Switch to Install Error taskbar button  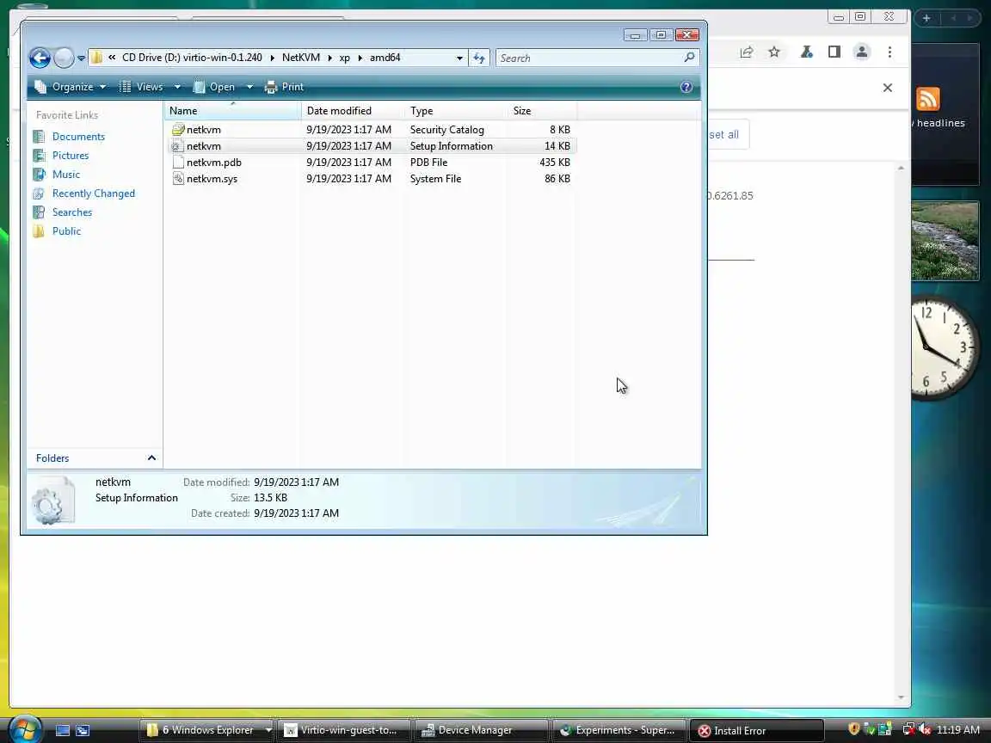(756, 730)
